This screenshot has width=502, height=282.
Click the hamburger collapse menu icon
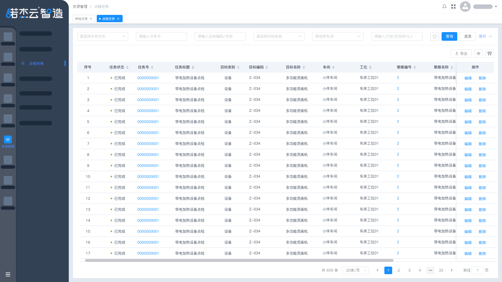8,274
